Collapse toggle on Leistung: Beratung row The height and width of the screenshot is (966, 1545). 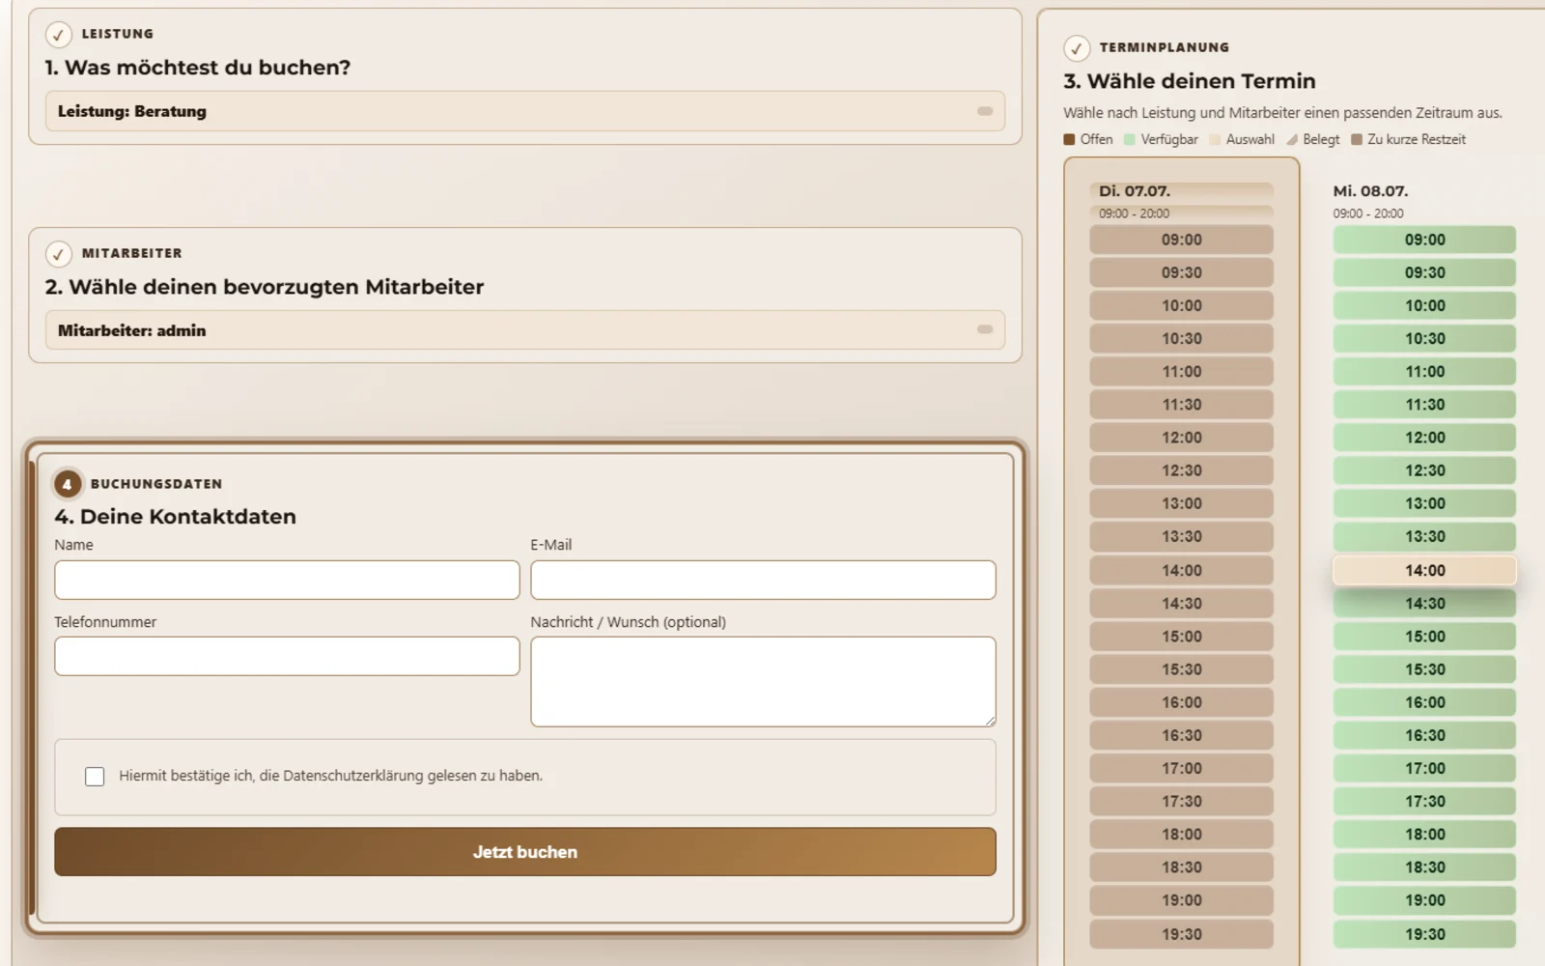pos(984,111)
